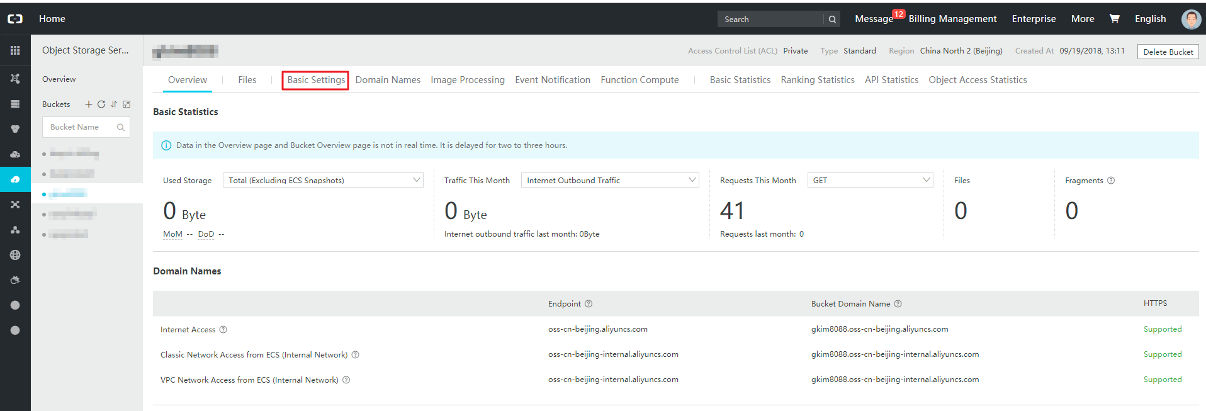Click the help icon beside Internet Access
This screenshot has height=411, width=1206.
pyautogui.click(x=223, y=330)
